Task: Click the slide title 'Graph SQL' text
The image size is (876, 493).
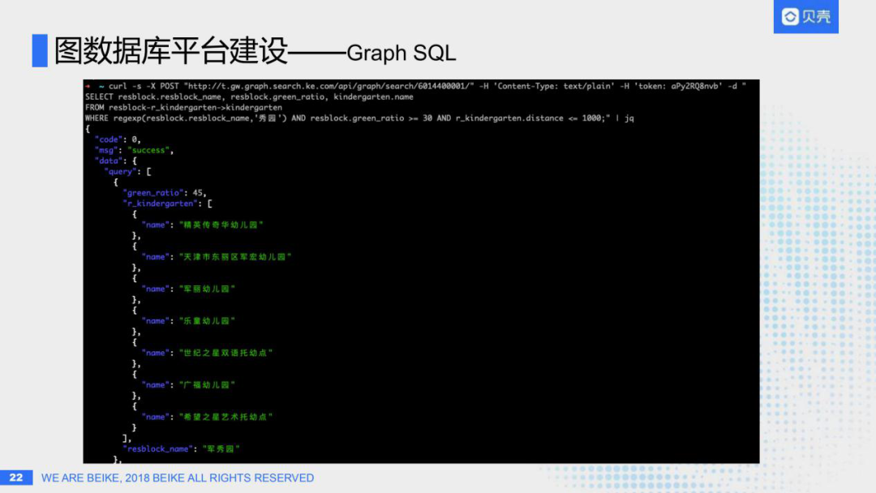Action: [x=401, y=53]
